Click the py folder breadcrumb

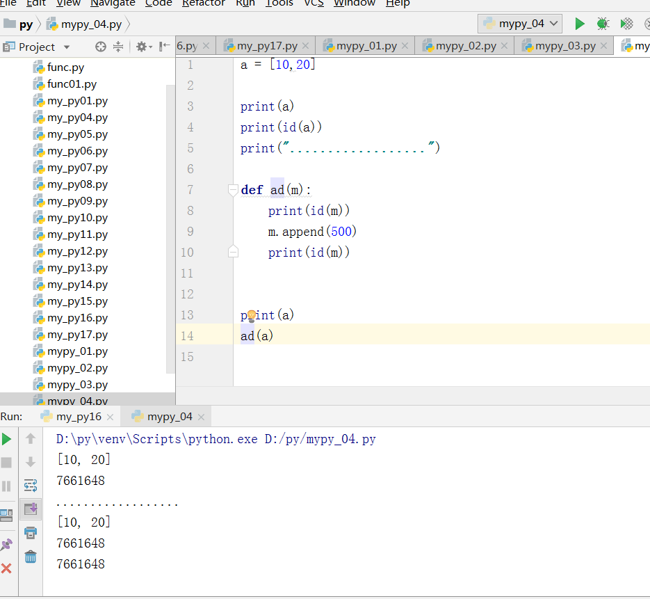(x=18, y=24)
